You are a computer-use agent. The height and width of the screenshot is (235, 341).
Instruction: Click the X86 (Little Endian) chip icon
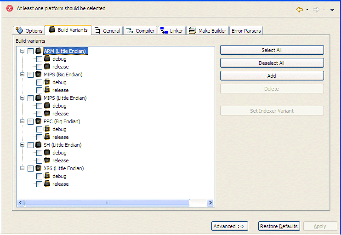click(x=38, y=168)
